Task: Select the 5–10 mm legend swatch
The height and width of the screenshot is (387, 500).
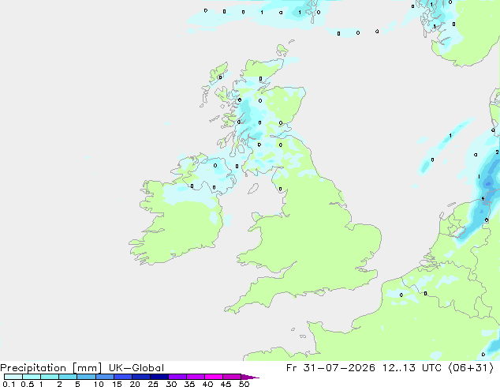Action: click(x=86, y=377)
